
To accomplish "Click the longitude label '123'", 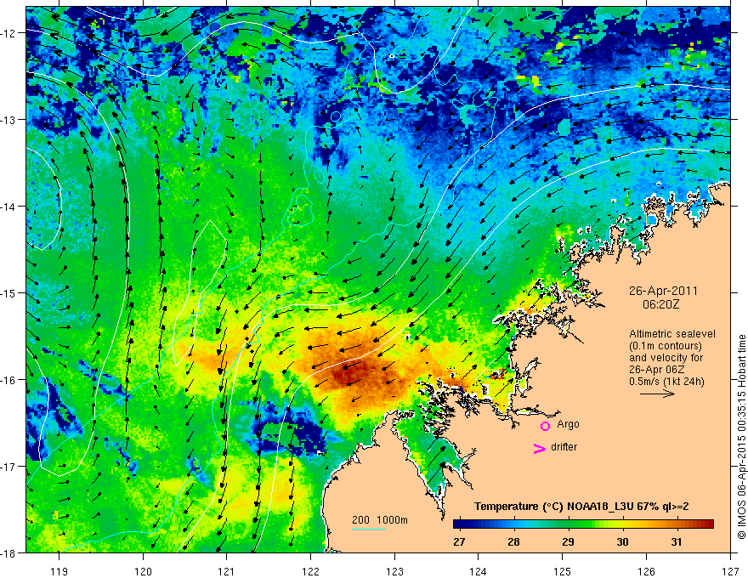I will [x=395, y=571].
